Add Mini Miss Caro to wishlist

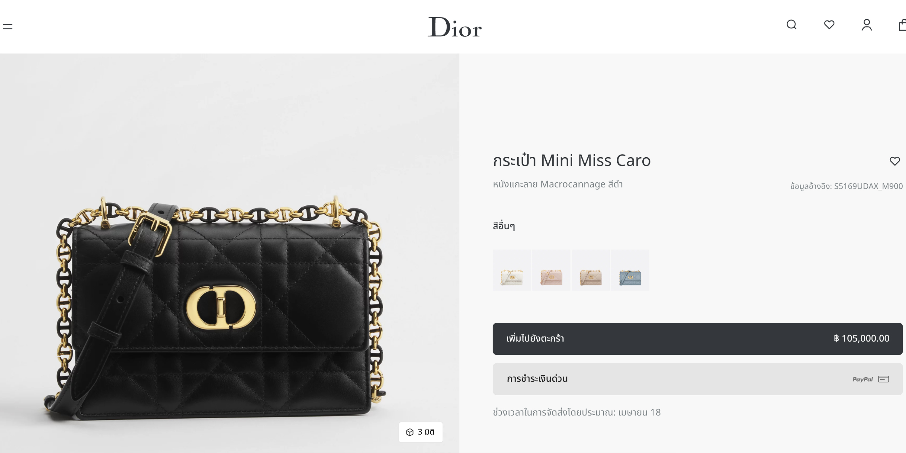(895, 161)
